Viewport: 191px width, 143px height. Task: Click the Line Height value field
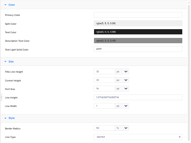(x=138, y=97)
